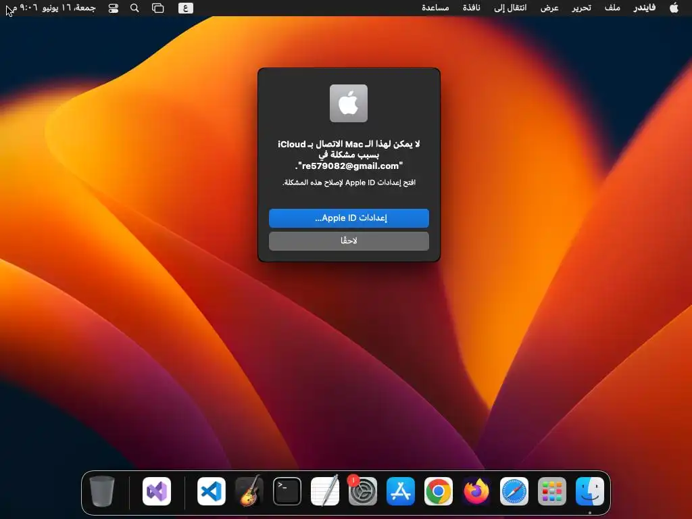Open Terminal from the Dock
The height and width of the screenshot is (519, 692).
pyautogui.click(x=287, y=491)
